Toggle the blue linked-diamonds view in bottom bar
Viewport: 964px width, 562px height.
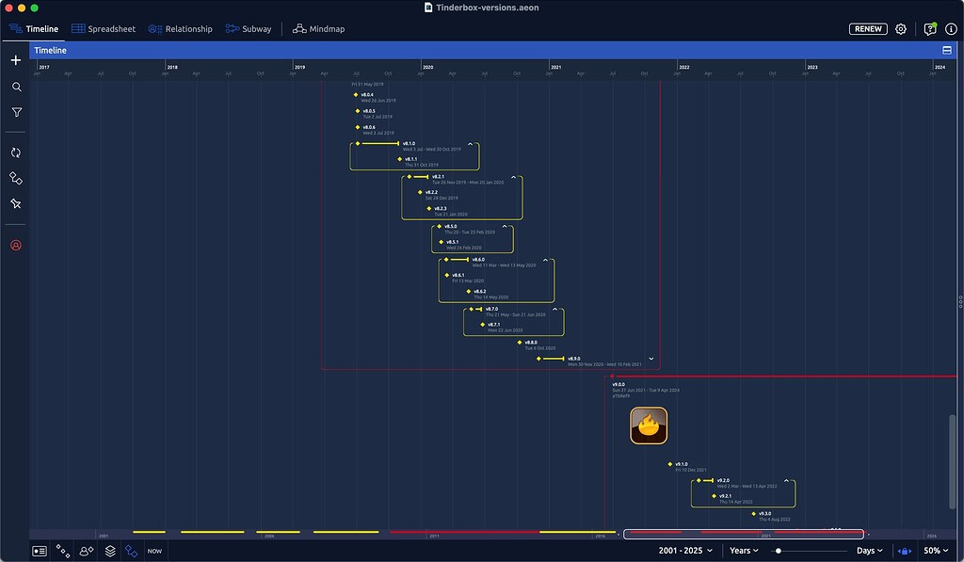coord(131,552)
